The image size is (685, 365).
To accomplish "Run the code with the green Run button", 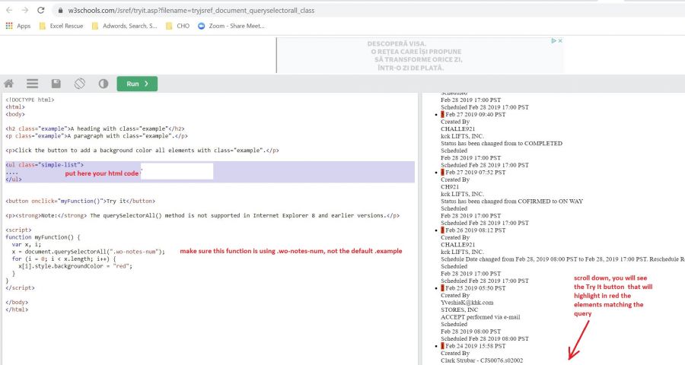I will (137, 84).
